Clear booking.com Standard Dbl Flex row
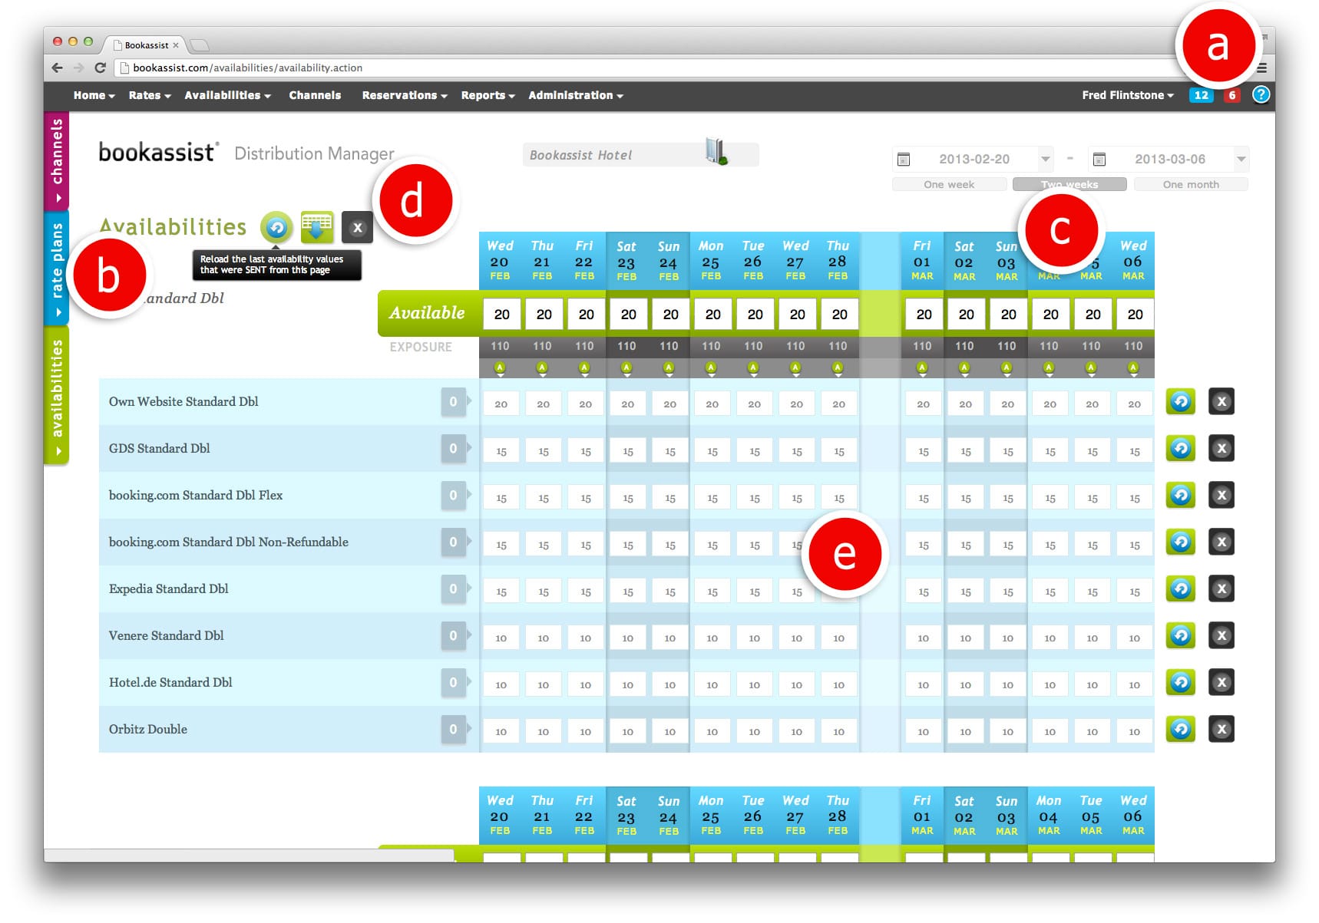This screenshot has height=923, width=1319. 1221,495
